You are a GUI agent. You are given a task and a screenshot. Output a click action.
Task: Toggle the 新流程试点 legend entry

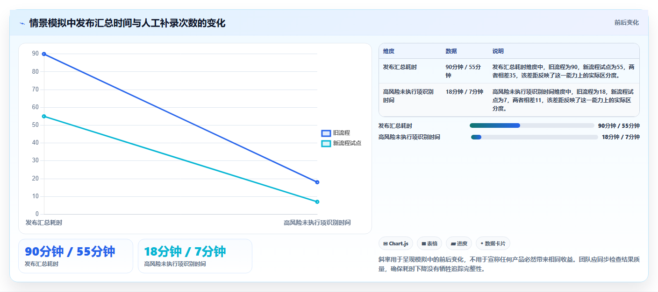click(341, 143)
